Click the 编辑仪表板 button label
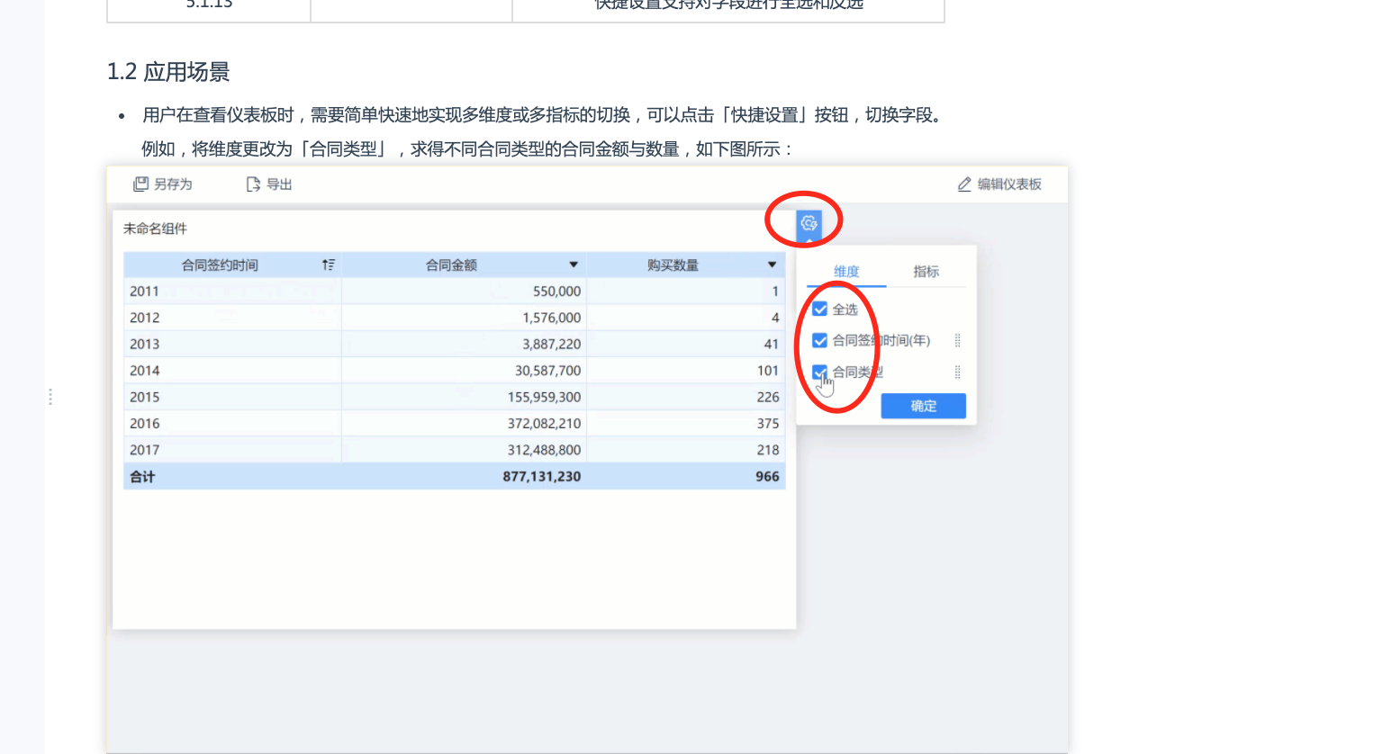The height and width of the screenshot is (754, 1383). click(1009, 184)
